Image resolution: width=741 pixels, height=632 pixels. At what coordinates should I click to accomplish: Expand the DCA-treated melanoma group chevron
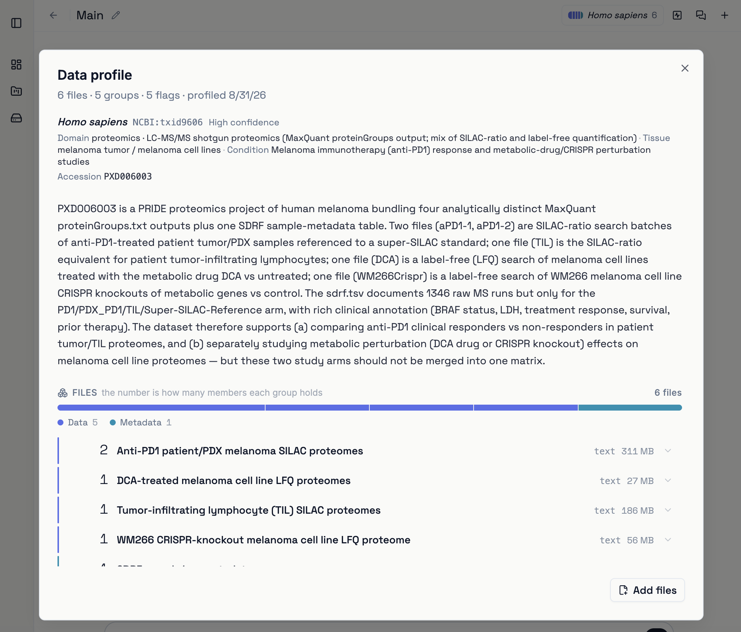click(668, 481)
